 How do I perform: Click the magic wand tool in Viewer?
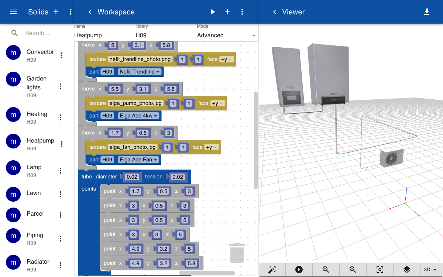[272, 270]
